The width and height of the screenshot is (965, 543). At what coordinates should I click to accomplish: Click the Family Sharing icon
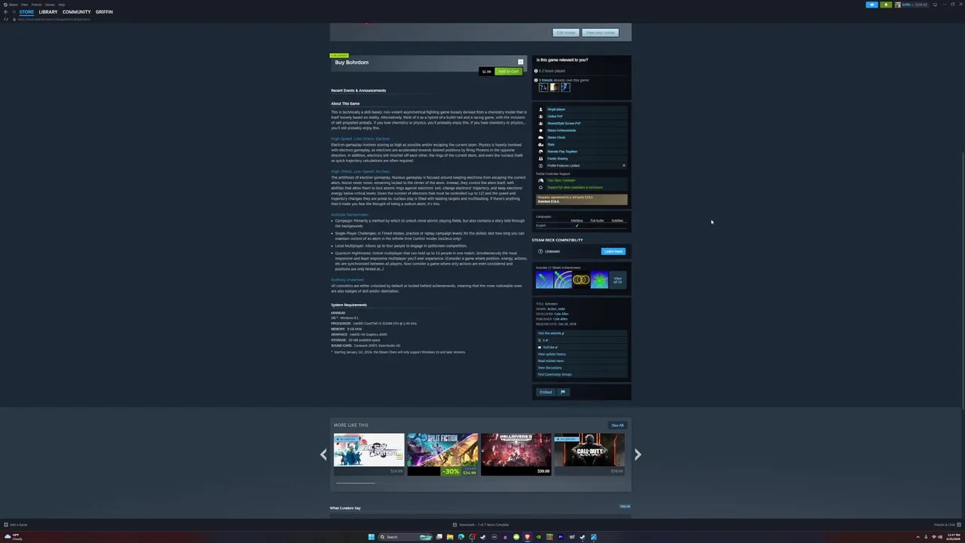[541, 158]
